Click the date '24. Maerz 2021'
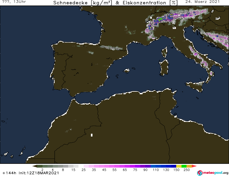 pos(202,2)
